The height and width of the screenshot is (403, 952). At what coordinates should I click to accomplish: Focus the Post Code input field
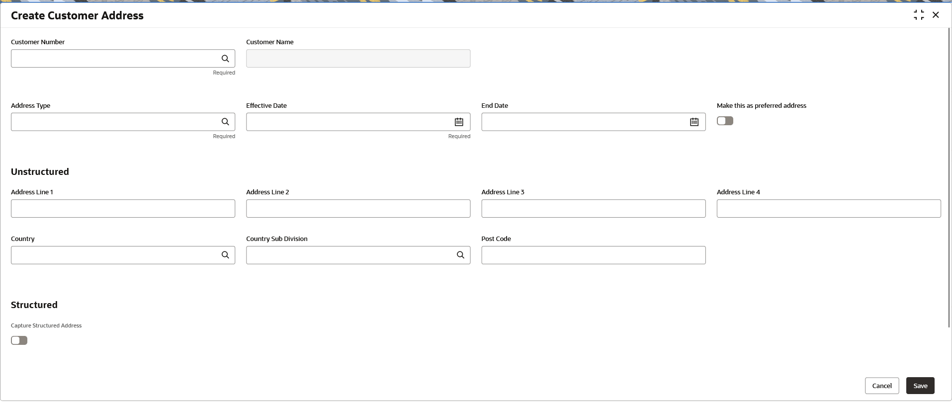pyautogui.click(x=593, y=255)
